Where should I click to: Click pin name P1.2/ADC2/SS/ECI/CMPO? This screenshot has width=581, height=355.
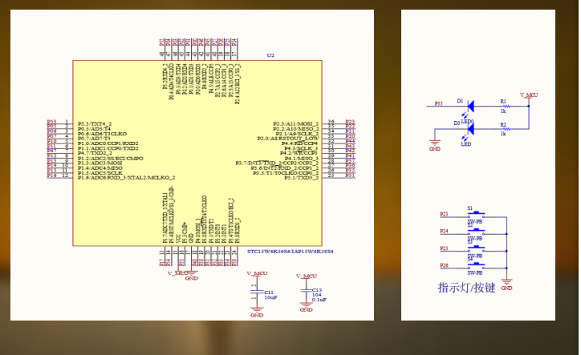click(111, 158)
